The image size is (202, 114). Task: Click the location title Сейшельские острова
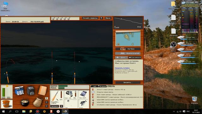127,61
